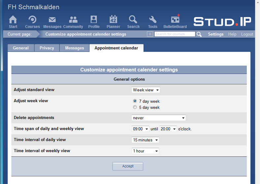This screenshot has width=260, height=184.
Task: Go to the Start home icon
Action: (x=13, y=19)
